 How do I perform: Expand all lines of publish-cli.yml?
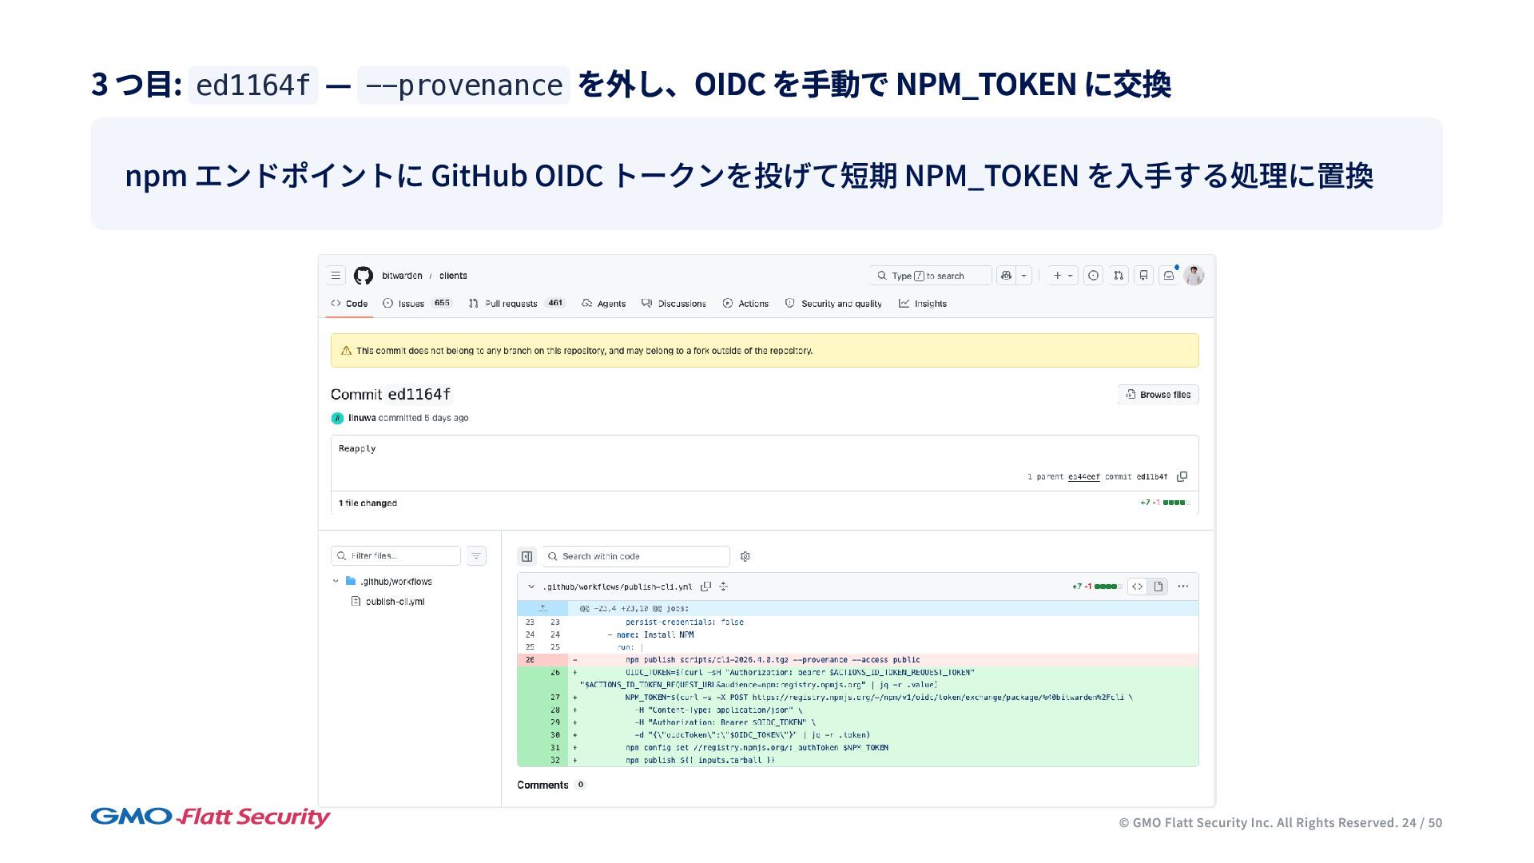(x=723, y=587)
